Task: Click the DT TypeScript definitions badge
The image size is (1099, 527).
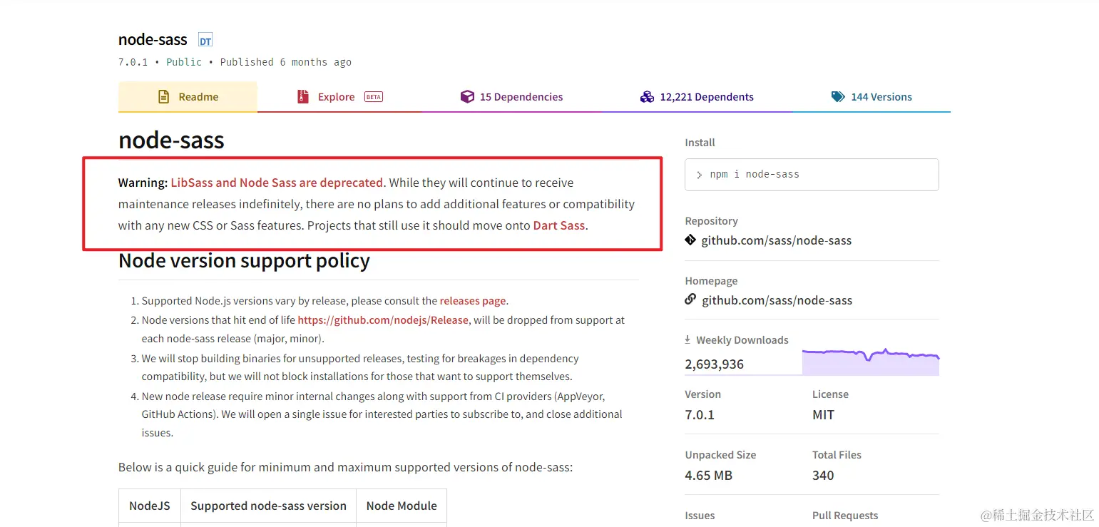Action: point(205,41)
